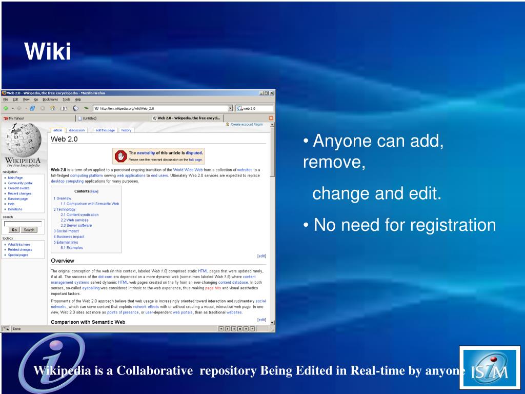Click the tag-shaped toolbar icon beside the book icon

click(x=76, y=108)
